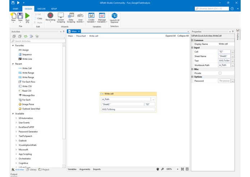The image size is (250, 177).
Task: Click the overview icon in designer footer
Action: (x=187, y=169)
